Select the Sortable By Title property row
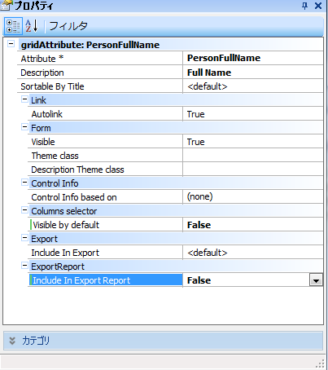The height and width of the screenshot is (370, 328). click(170, 86)
